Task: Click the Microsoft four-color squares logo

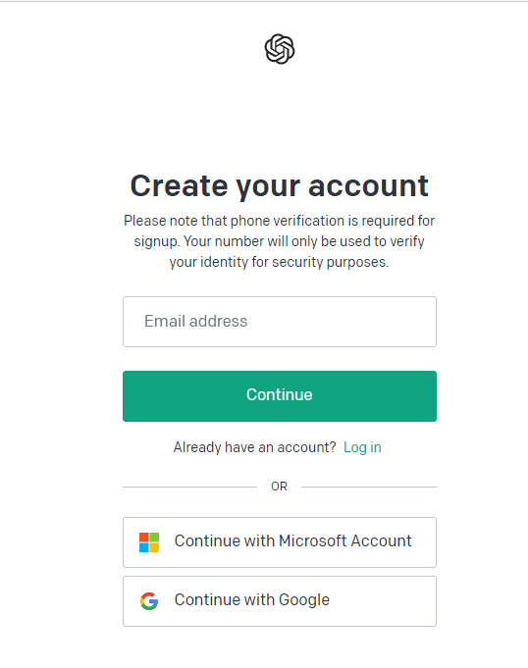Action: (149, 542)
